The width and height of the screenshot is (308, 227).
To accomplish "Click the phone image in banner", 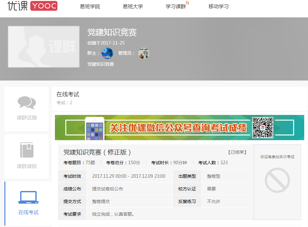I will coord(95,128).
